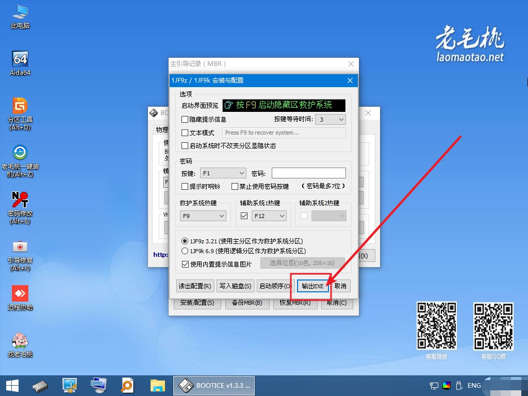Click the USB device tray icon
Viewport: 528px width, 396px height.
coord(458,386)
